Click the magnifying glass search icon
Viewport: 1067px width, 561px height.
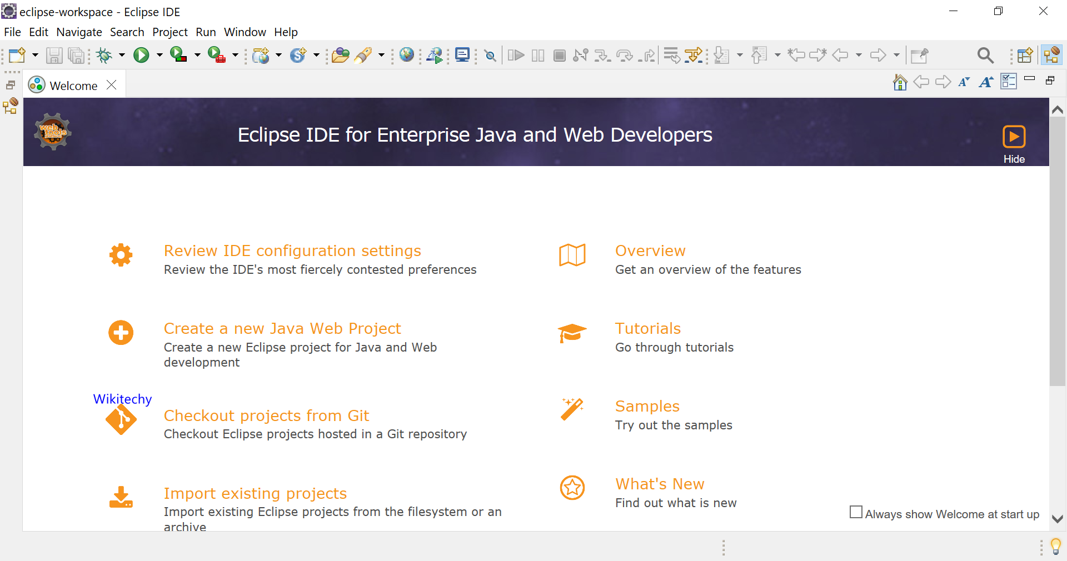(x=985, y=55)
